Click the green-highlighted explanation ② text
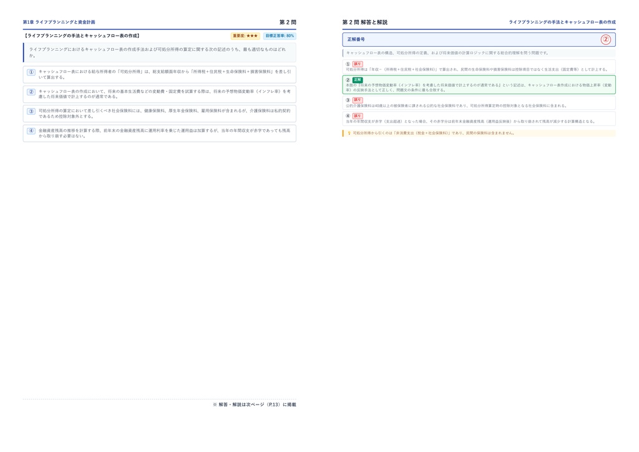This screenshot has width=639, height=452. pos(479,87)
